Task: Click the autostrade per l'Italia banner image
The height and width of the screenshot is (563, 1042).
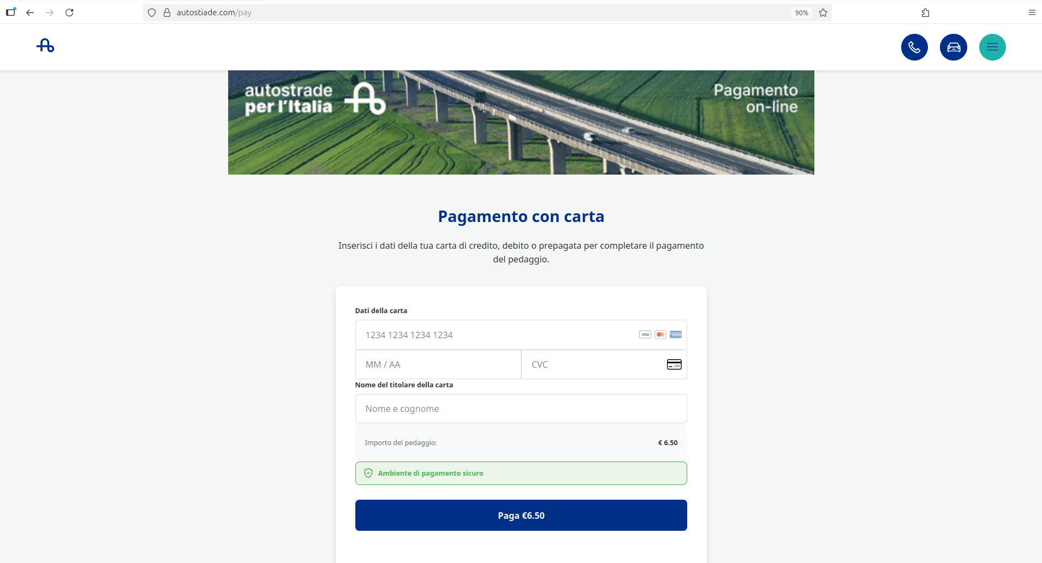Action: click(521, 122)
